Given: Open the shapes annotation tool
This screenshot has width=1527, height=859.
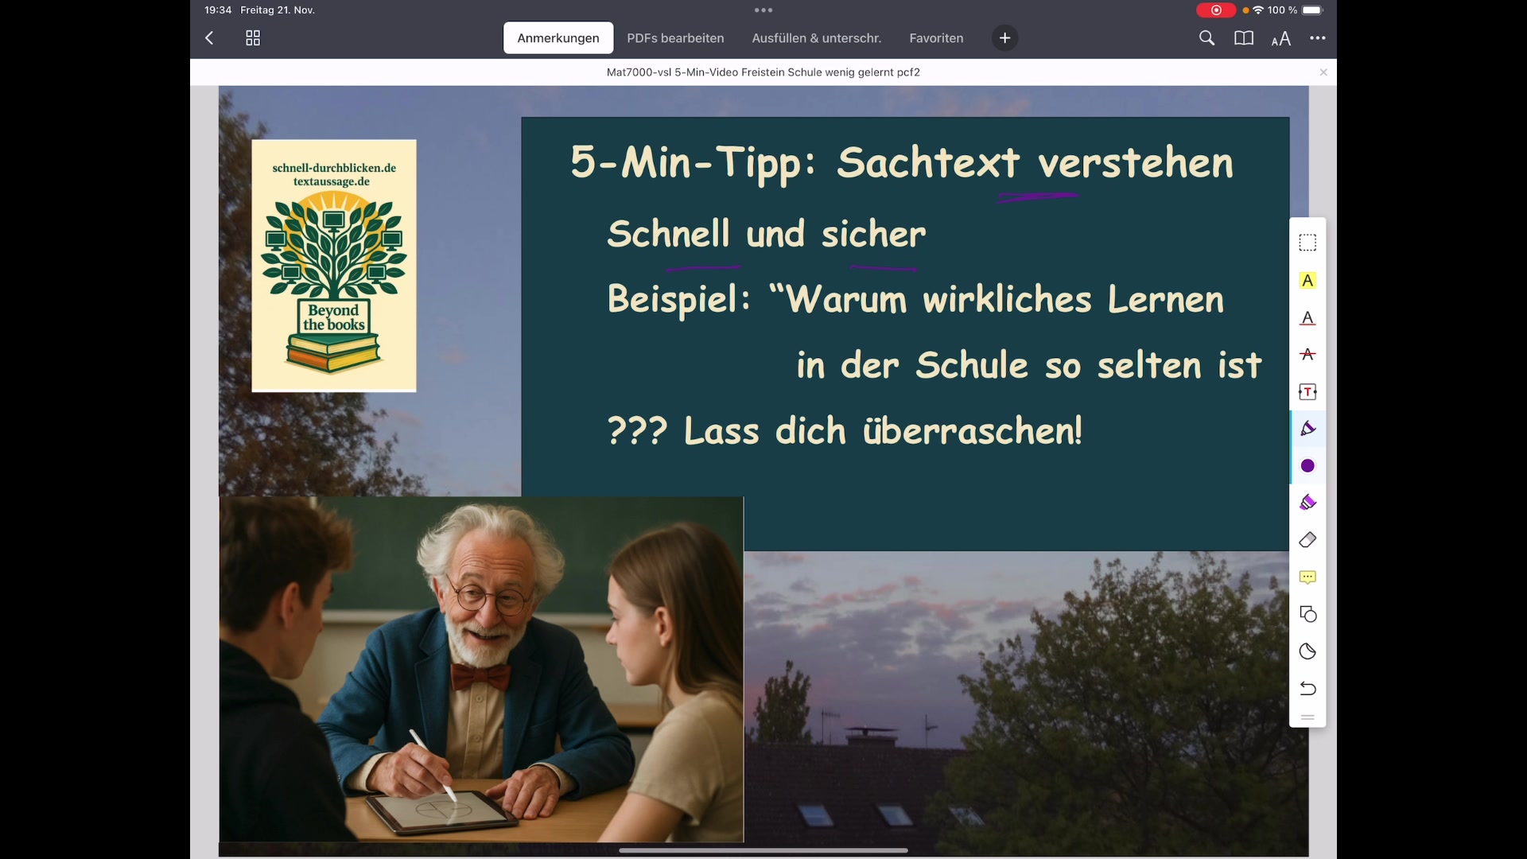Looking at the screenshot, I should 1307,614.
